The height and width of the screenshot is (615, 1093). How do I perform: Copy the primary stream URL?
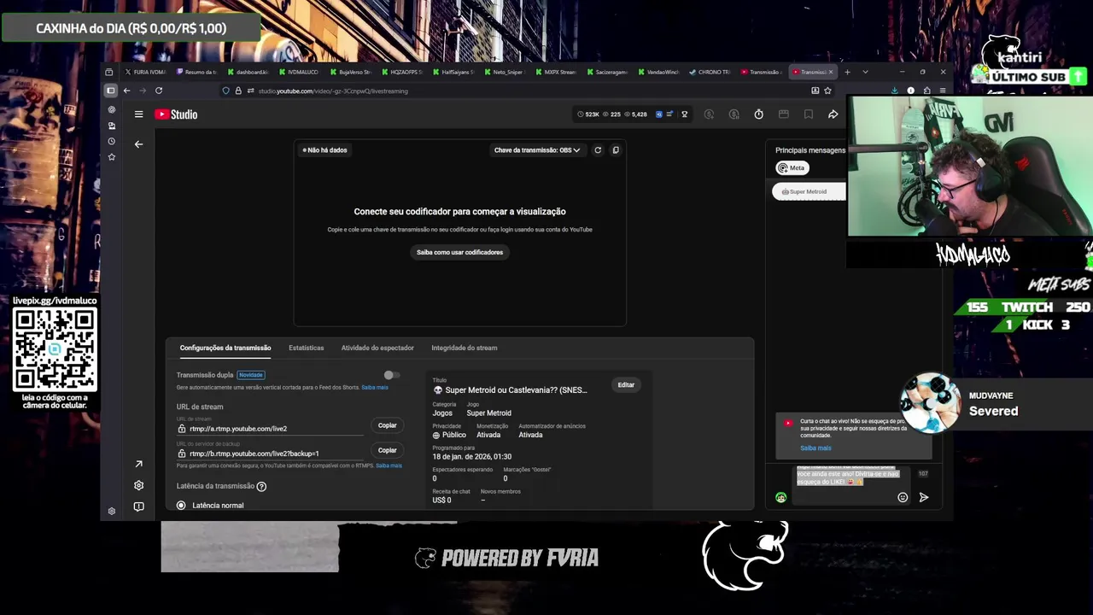point(388,425)
